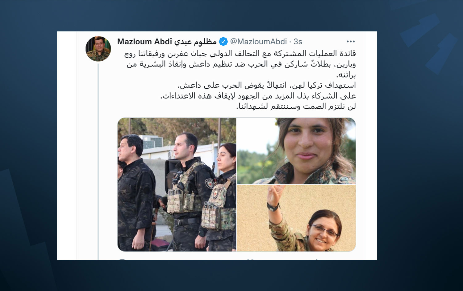Click the blue verified badge icon
This screenshot has width=463, height=291.
[x=223, y=41]
